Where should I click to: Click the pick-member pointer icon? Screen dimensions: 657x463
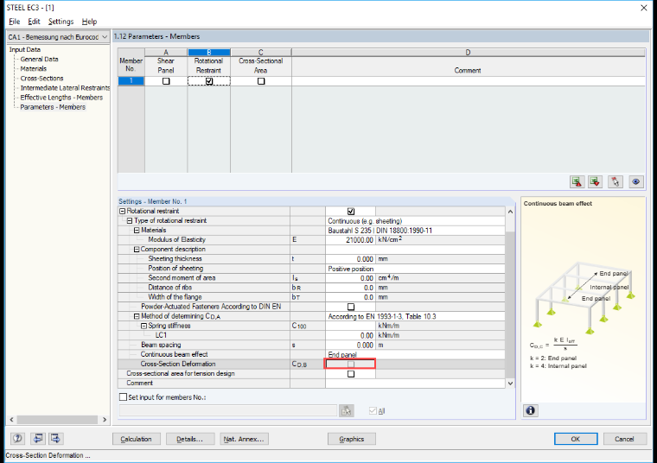(x=616, y=181)
